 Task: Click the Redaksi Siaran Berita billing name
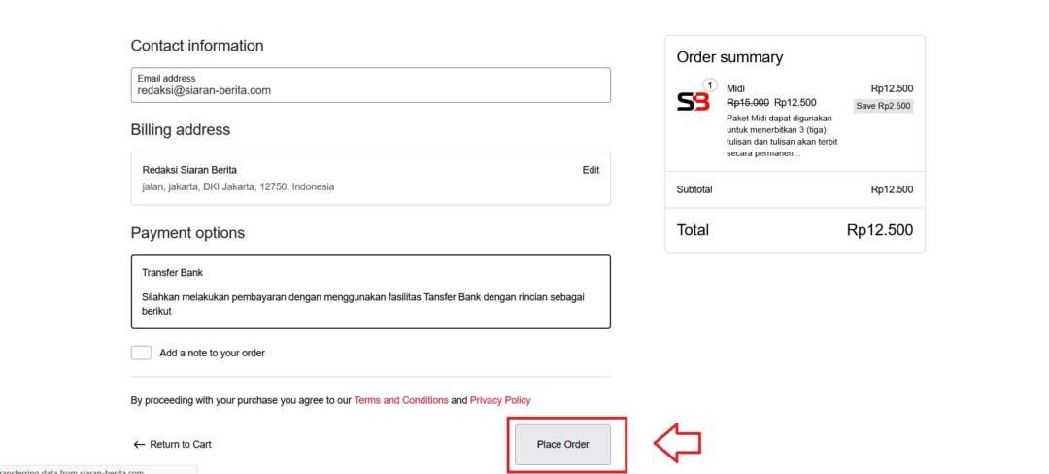[189, 170]
